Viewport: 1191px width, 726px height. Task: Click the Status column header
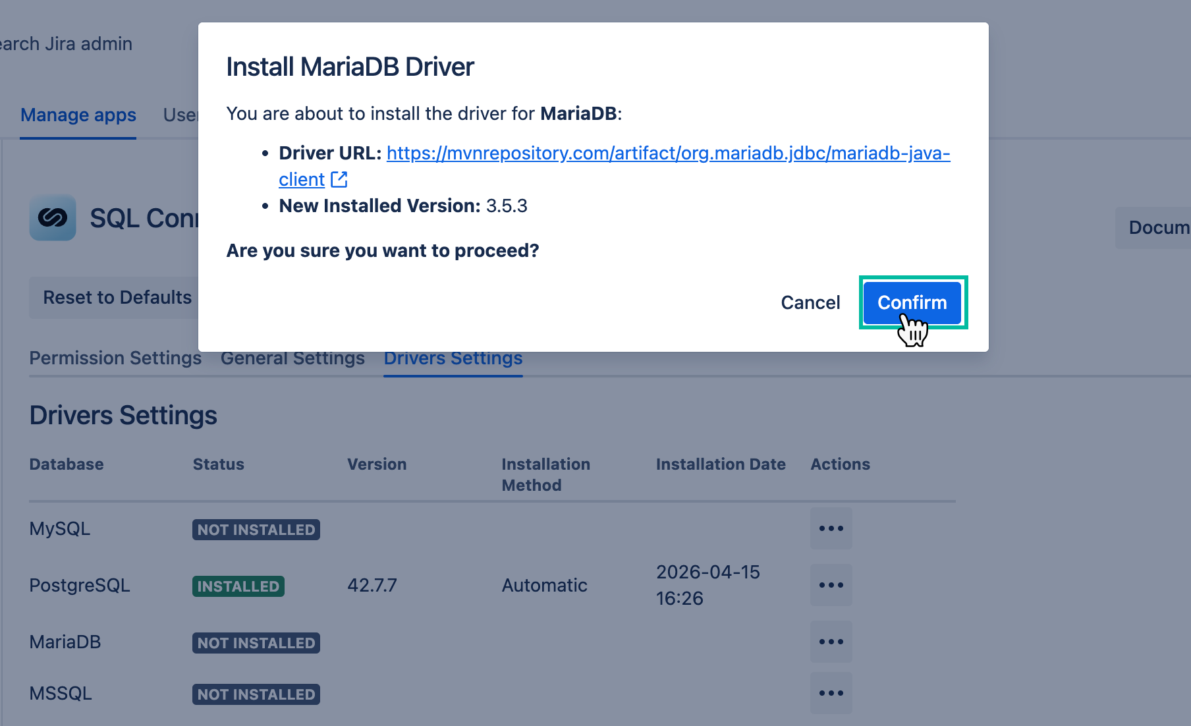pos(219,464)
